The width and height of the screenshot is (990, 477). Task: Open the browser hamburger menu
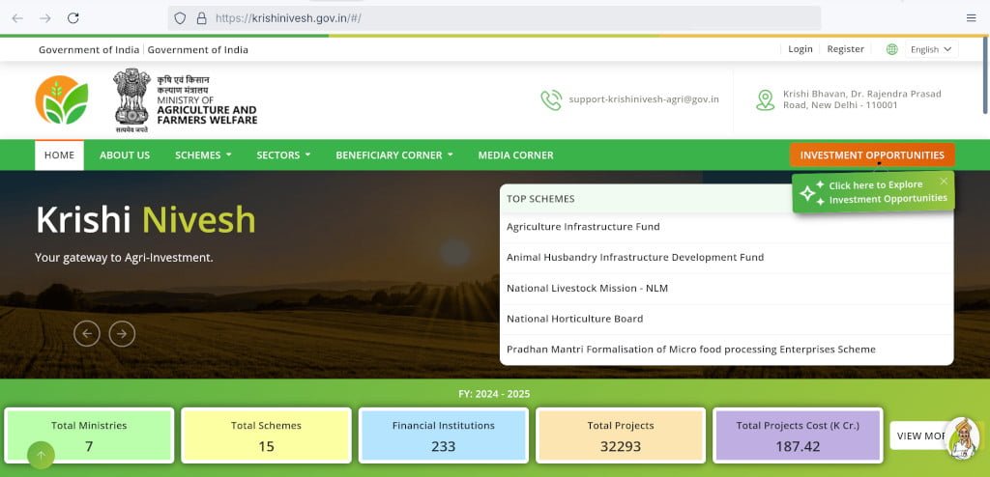(971, 18)
